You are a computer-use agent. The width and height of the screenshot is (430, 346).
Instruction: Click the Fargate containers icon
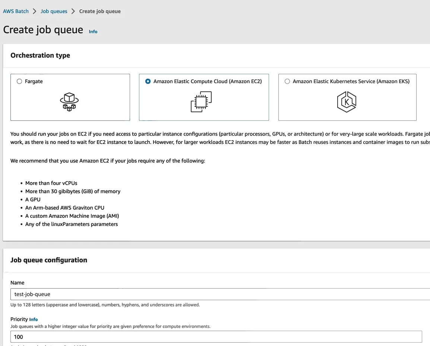[x=69, y=102]
